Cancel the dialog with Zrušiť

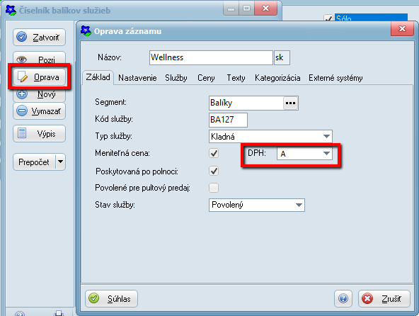pos(384,298)
